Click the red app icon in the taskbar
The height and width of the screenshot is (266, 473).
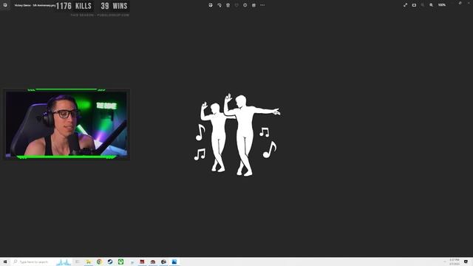142,262
